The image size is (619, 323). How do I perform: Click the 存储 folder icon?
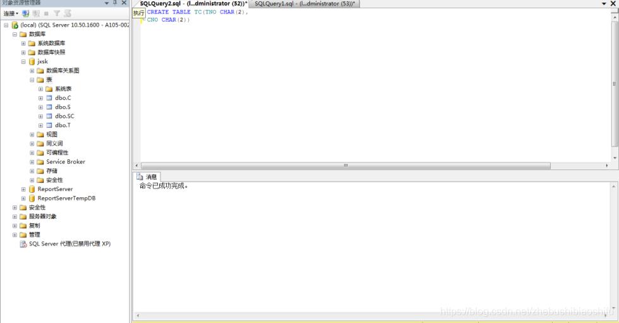click(40, 171)
